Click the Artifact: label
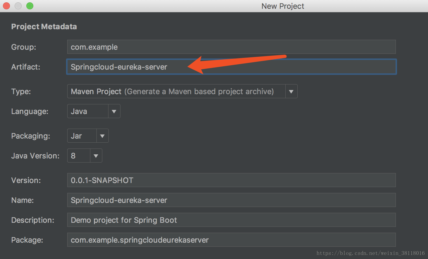This screenshot has width=428, height=259. tap(26, 67)
